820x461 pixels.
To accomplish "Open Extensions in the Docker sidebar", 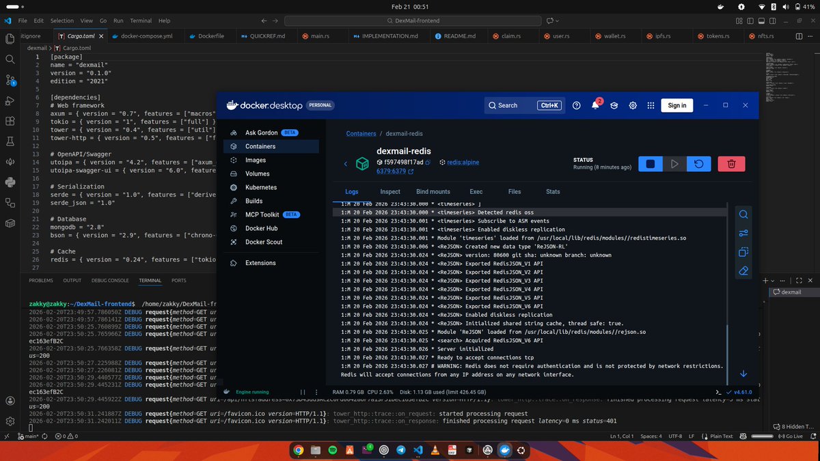I will point(271,263).
